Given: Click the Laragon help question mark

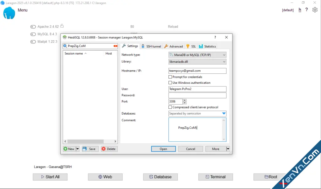Looking at the screenshot, I should tap(307, 10).
